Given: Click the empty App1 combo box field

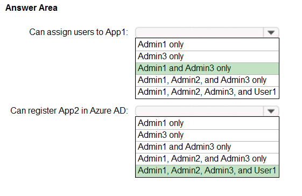Looking at the screenshot, I should (x=200, y=32).
